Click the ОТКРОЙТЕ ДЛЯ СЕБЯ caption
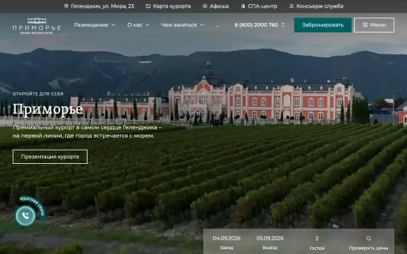407x254 pixels. point(38,93)
